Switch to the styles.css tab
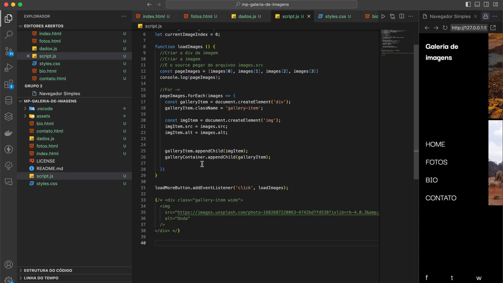 point(335,16)
